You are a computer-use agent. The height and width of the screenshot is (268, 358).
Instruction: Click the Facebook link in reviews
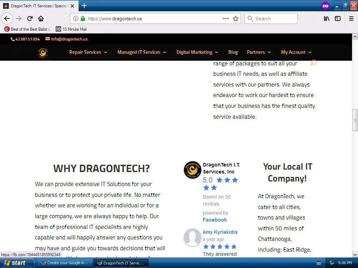click(215, 220)
